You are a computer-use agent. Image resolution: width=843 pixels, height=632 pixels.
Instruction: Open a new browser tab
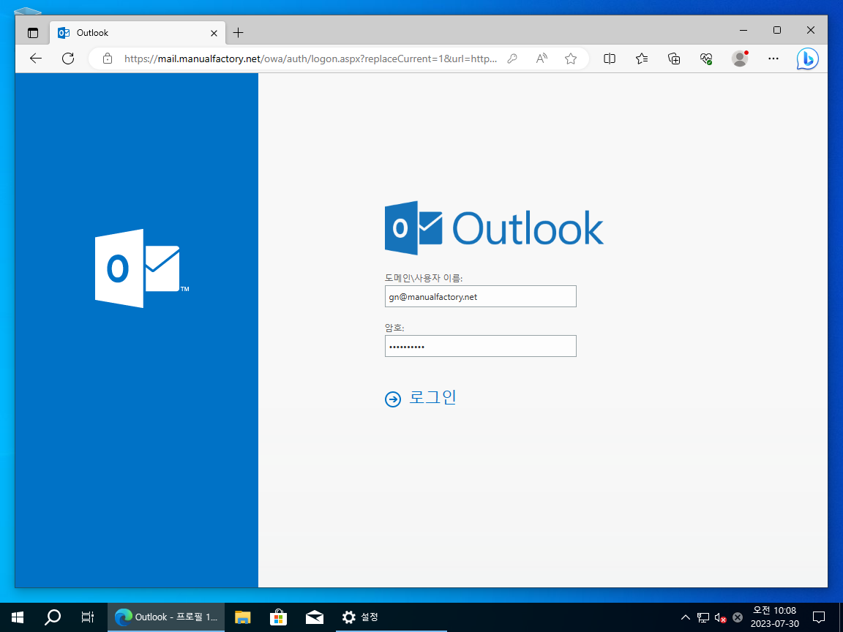point(238,33)
